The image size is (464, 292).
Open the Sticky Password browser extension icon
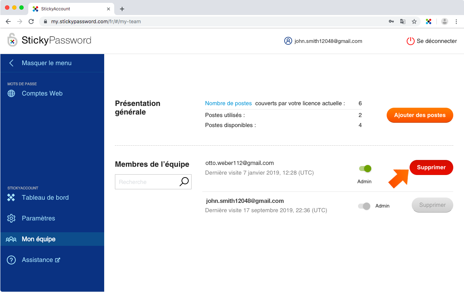(429, 21)
